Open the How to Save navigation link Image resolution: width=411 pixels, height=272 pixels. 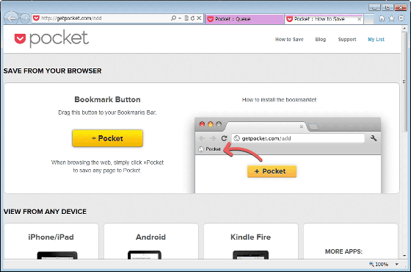(x=289, y=40)
